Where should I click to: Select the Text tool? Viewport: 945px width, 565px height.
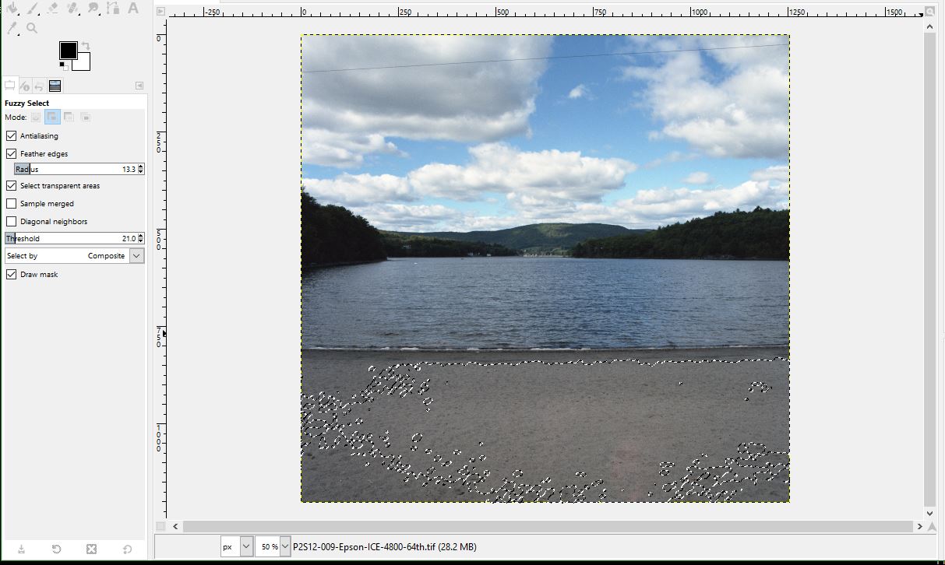pos(133,8)
